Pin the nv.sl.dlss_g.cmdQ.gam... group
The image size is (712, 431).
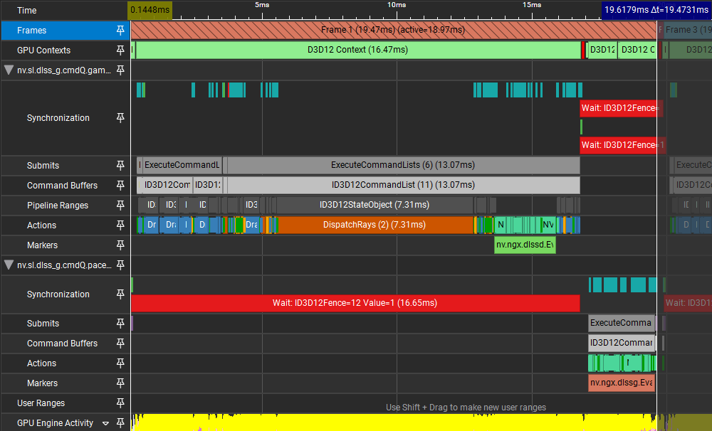120,70
